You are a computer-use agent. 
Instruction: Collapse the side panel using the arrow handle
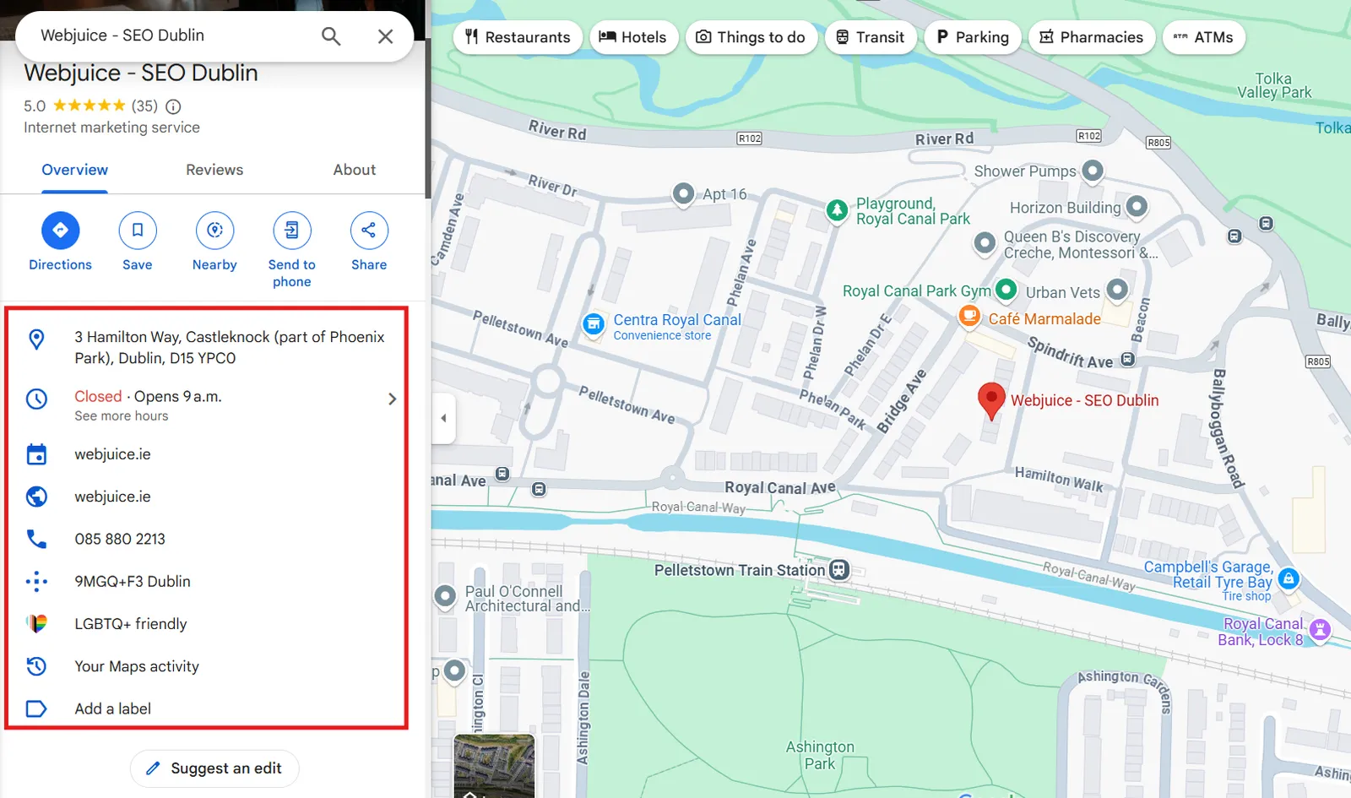[444, 418]
